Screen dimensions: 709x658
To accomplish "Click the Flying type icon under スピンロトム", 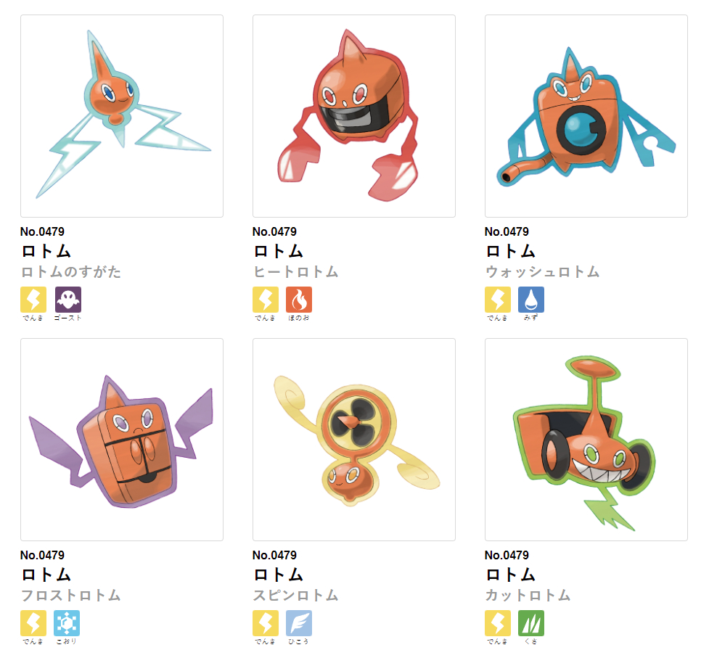I will pos(299,622).
